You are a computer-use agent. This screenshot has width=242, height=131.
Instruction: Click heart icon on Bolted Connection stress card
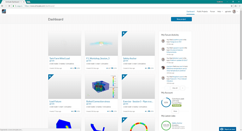(112, 111)
